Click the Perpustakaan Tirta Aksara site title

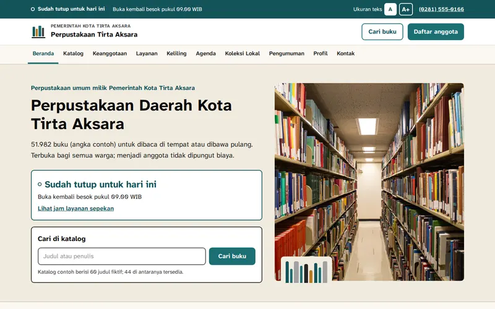click(x=94, y=35)
